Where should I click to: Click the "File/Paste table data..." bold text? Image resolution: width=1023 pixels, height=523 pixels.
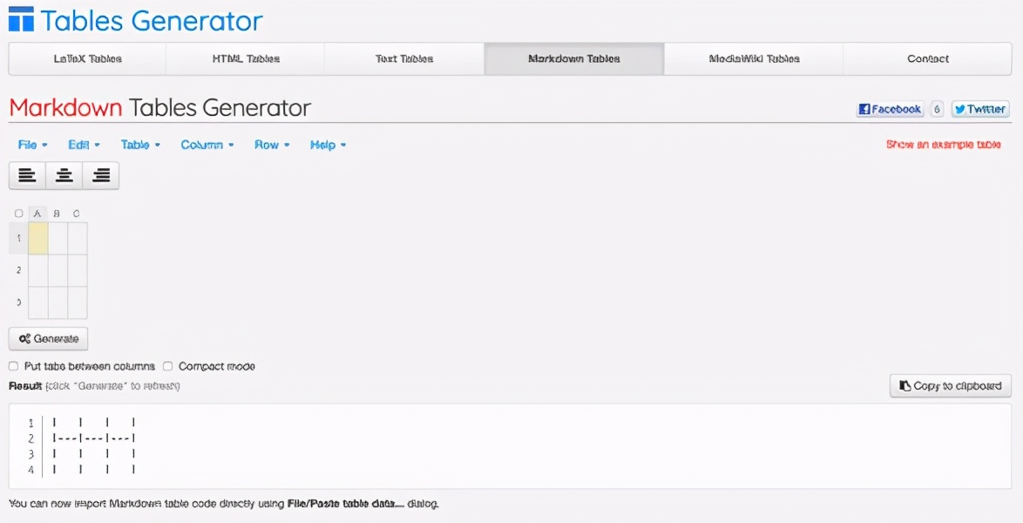pos(346,504)
